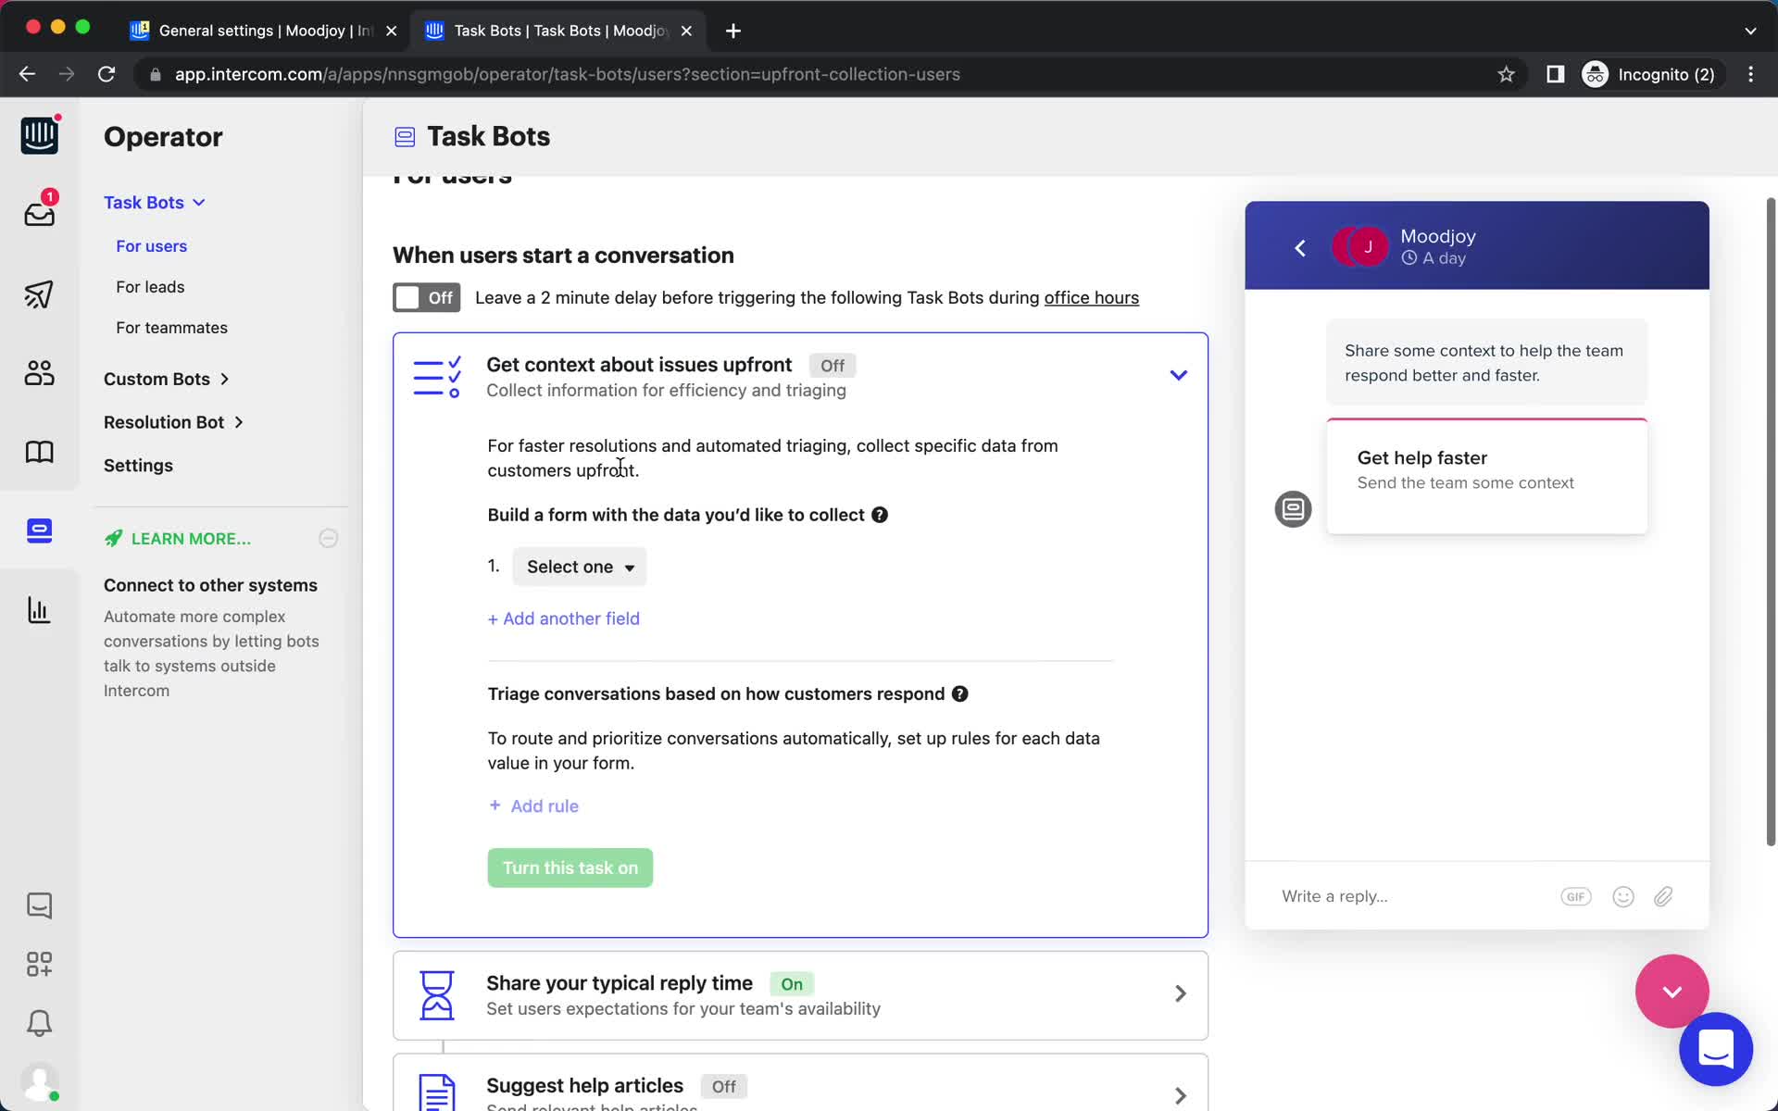Screen dimensions: 1778x1111
Task: Click help icon next to Triage conversations
Action: click(960, 693)
